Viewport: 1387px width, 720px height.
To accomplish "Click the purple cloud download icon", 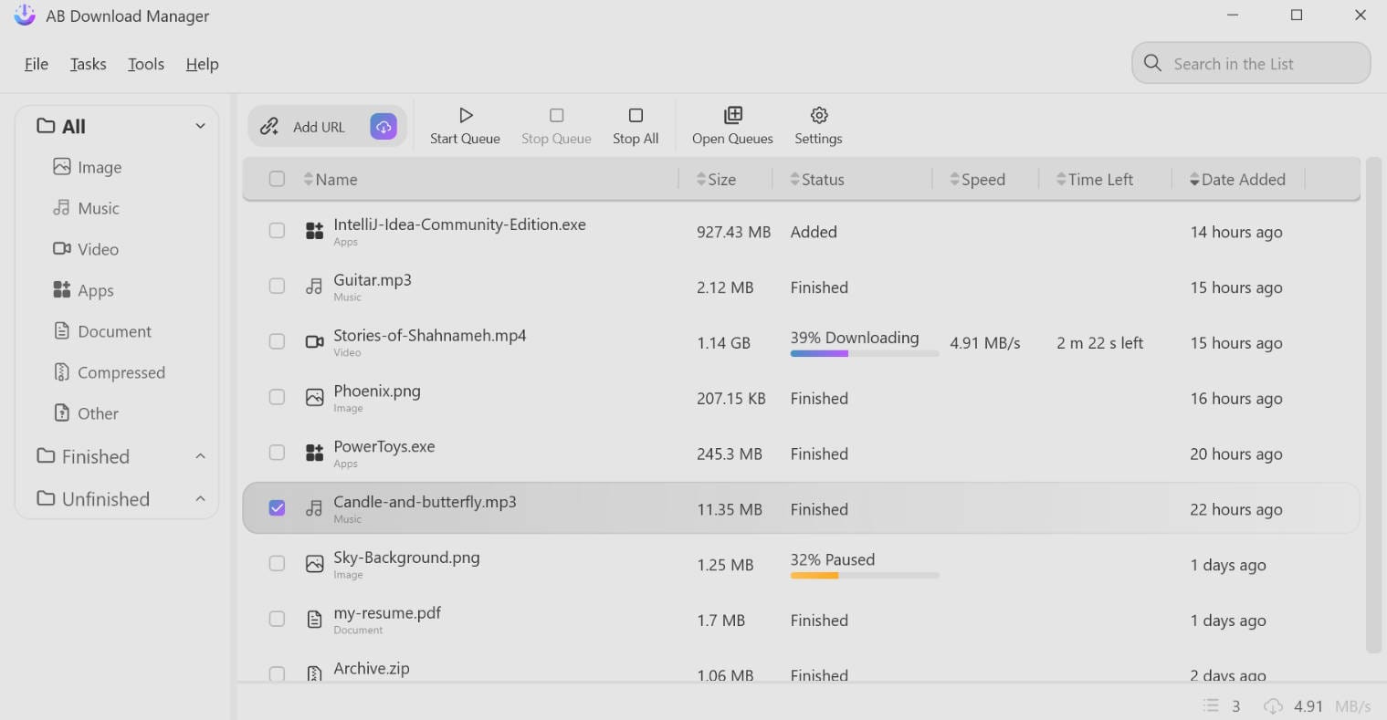I will [384, 127].
